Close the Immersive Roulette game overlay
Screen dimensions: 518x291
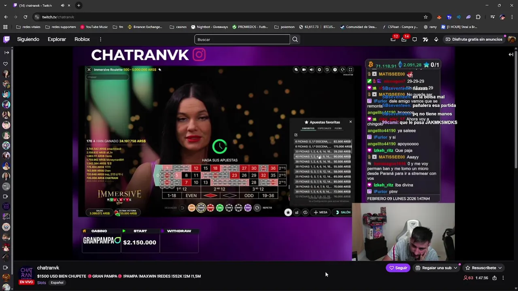pos(89,70)
